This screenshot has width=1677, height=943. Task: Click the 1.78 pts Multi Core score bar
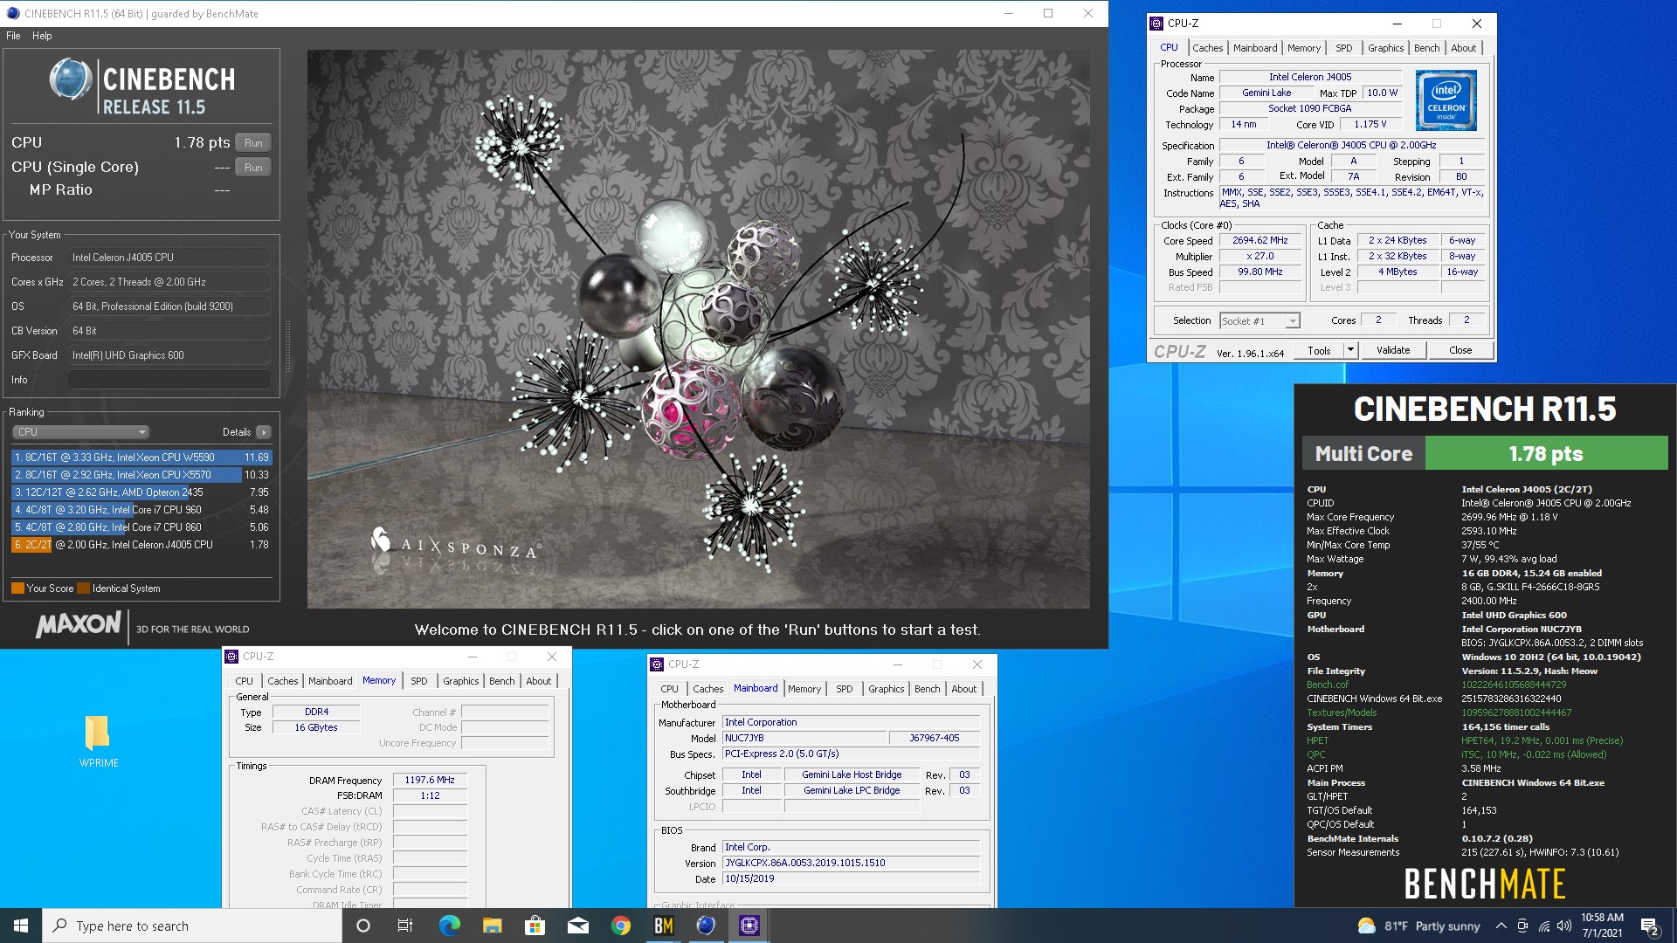coord(1546,454)
